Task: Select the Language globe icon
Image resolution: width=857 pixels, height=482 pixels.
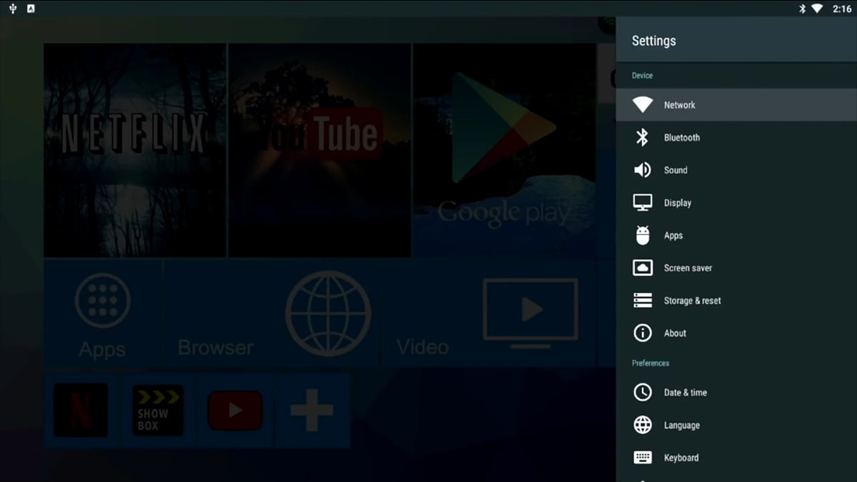Action: (643, 425)
